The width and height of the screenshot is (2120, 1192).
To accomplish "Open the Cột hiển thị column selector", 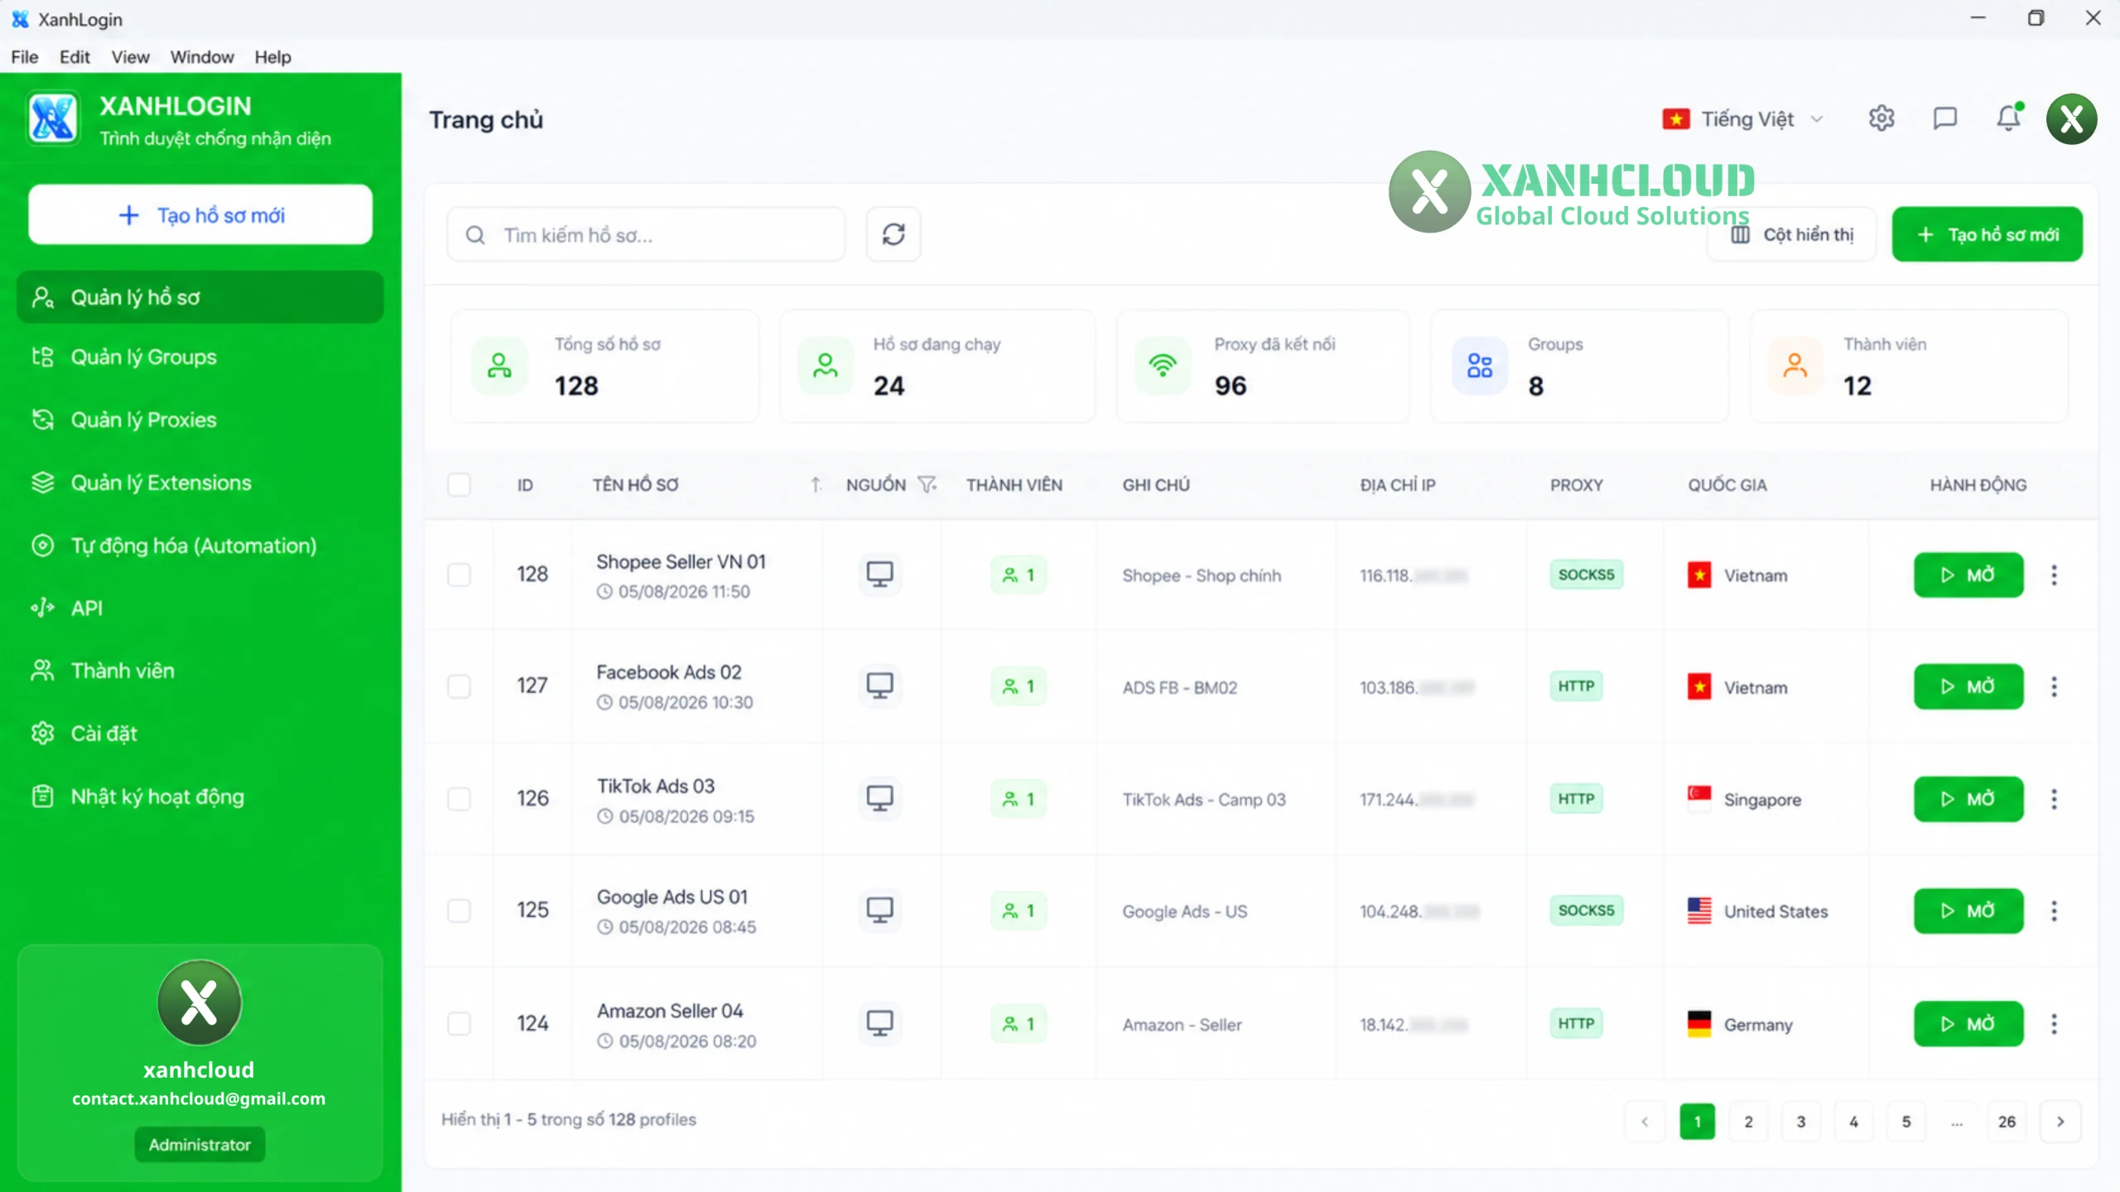I will 1792,234.
